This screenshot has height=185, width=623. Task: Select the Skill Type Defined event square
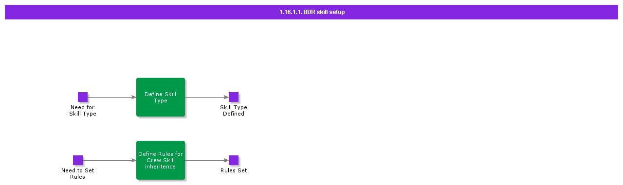pyautogui.click(x=234, y=97)
